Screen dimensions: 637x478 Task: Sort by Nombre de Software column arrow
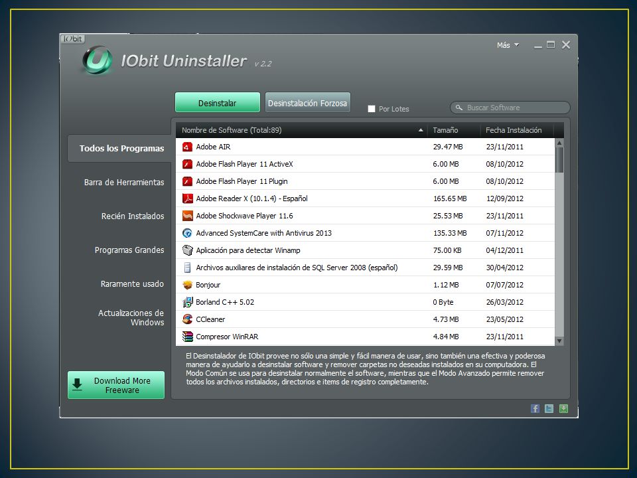coord(421,131)
